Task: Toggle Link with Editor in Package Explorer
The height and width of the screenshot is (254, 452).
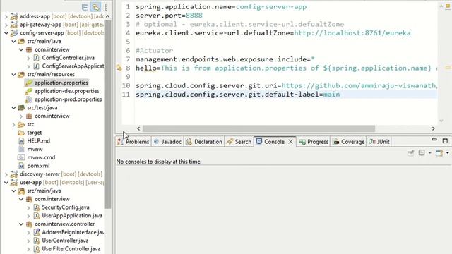Action: point(96,7)
